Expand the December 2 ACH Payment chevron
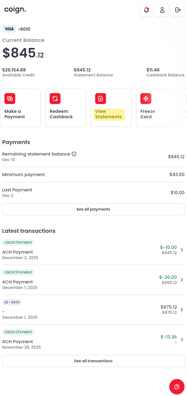 (x=182, y=250)
